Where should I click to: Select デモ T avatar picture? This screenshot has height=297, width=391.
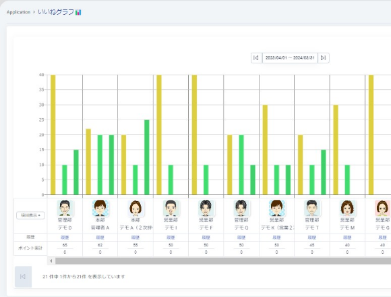[x=312, y=208]
